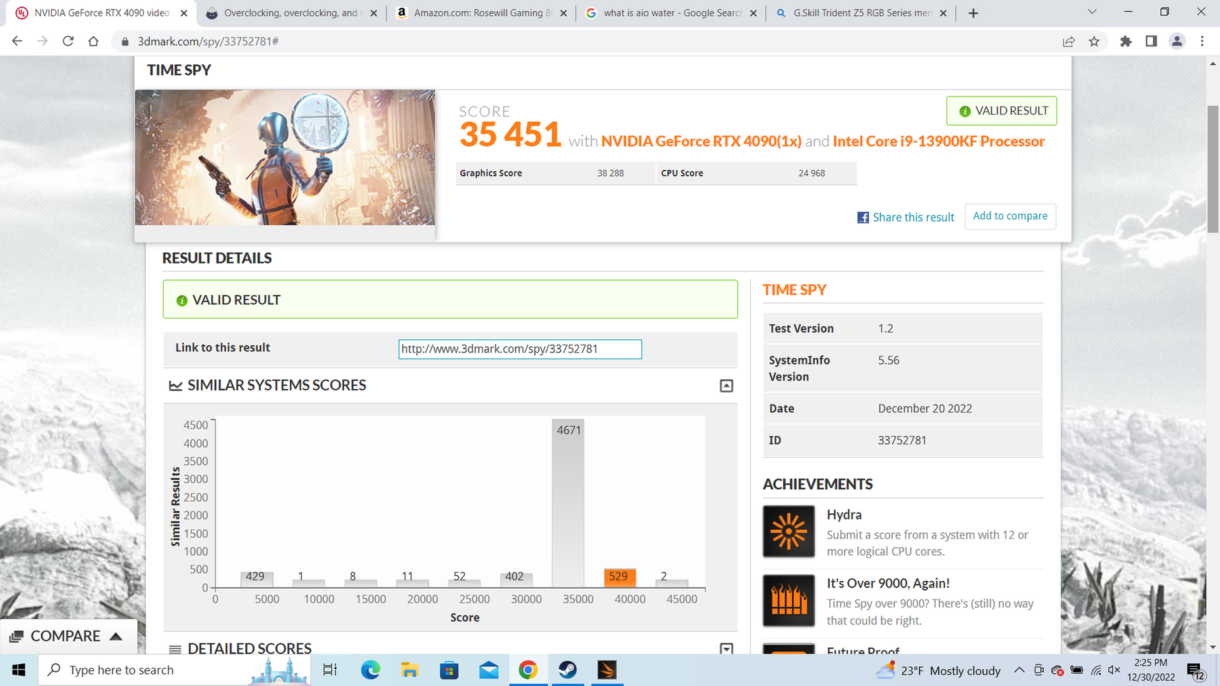Collapse Similar Systems Scores section
Image resolution: width=1220 pixels, height=686 pixels.
[726, 386]
